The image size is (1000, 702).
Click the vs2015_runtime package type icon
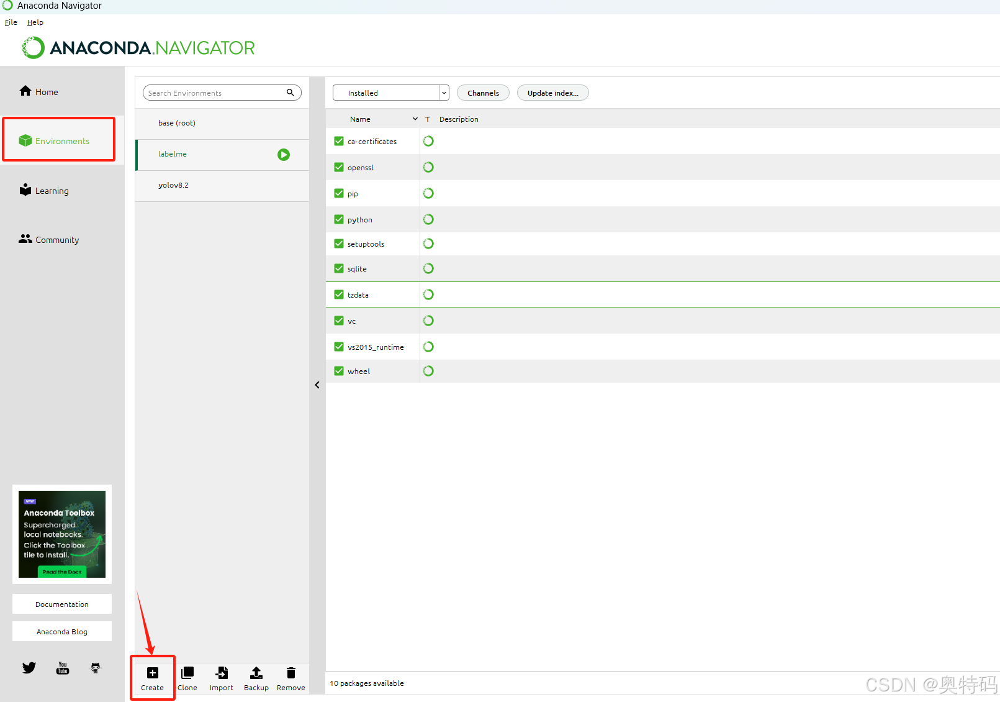(428, 347)
